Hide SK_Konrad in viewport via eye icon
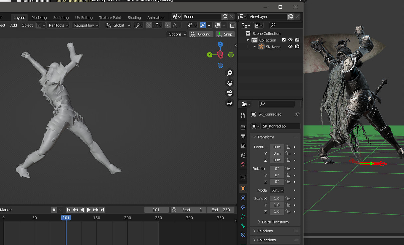This screenshot has height=245, width=404. click(x=290, y=46)
